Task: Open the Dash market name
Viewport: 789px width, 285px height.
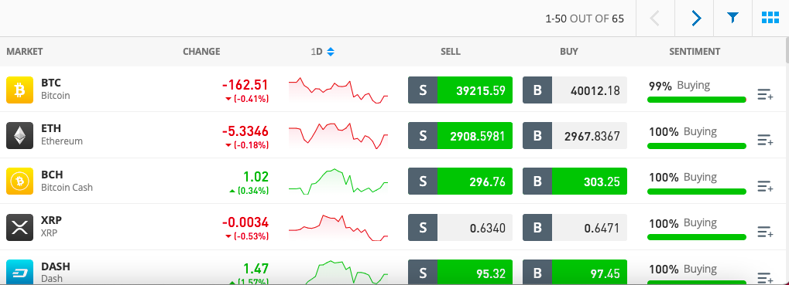Action: (51, 279)
